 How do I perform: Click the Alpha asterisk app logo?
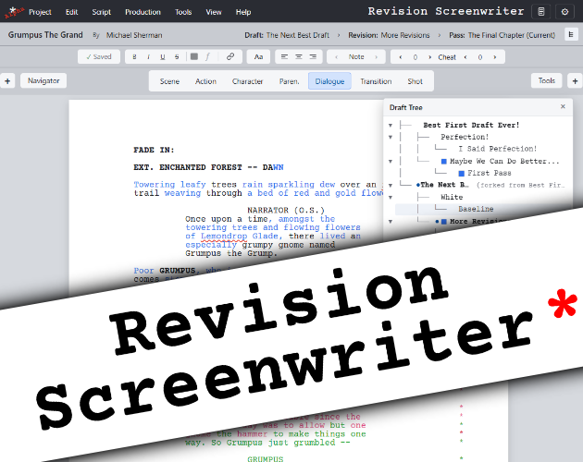coord(13,12)
